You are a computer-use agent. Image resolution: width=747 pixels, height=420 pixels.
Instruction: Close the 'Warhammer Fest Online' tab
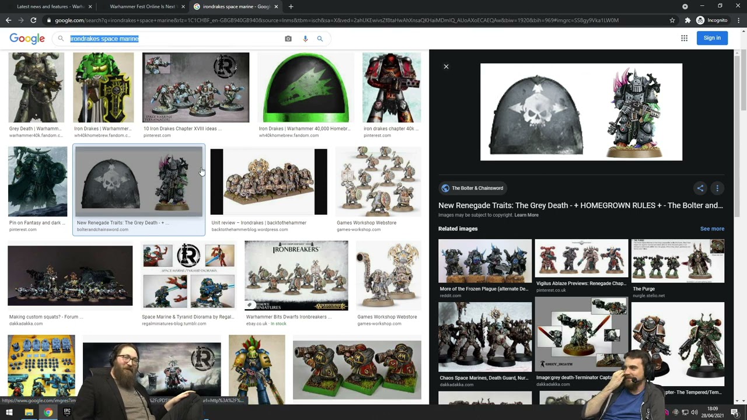(x=183, y=6)
